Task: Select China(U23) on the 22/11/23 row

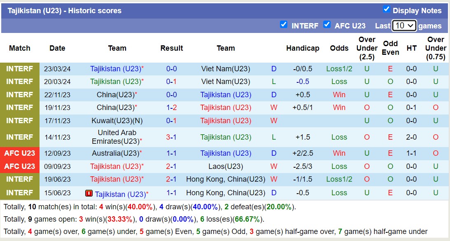Action: pyautogui.click(x=117, y=94)
